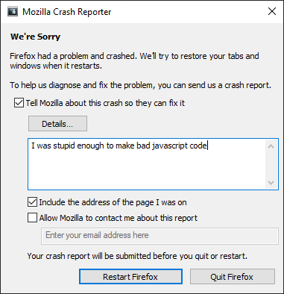
Task: Click the comment box scroll up arrow
Action: [x=271, y=146]
